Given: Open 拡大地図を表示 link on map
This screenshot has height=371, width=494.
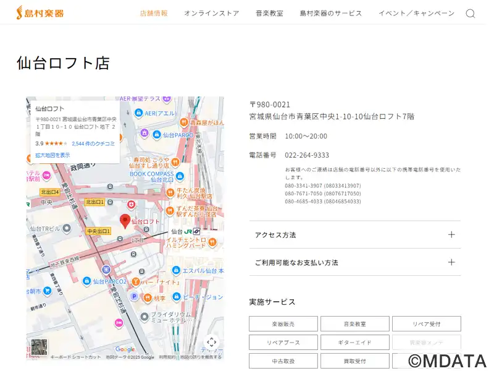Looking at the screenshot, I should [52, 155].
